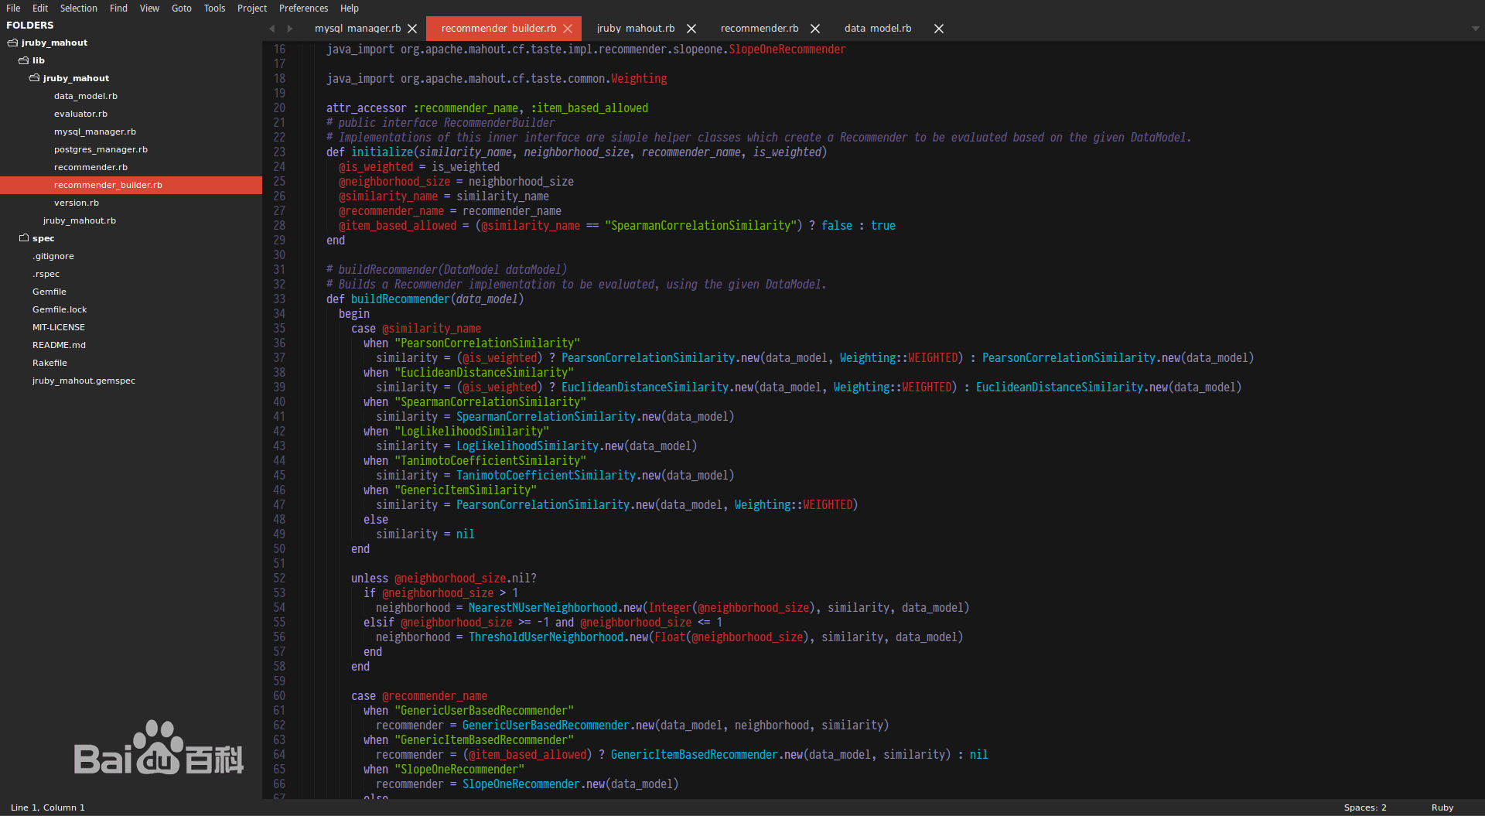Open the Preferences menu
The image size is (1485, 816).
(x=303, y=9)
